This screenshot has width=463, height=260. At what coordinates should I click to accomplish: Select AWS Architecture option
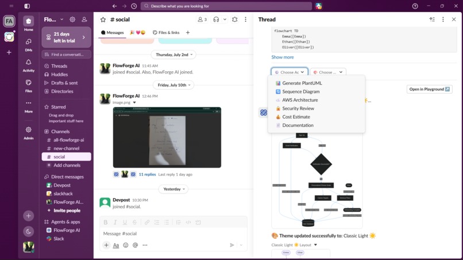pos(317,100)
